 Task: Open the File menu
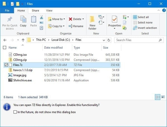point(7,11)
